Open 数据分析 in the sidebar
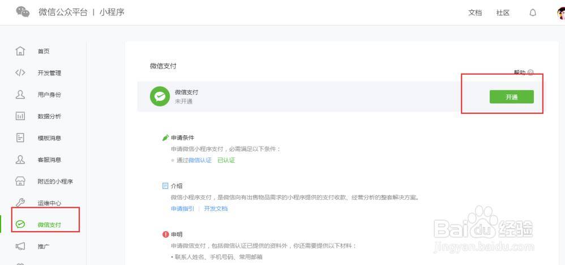565x265 pixels. 49,116
